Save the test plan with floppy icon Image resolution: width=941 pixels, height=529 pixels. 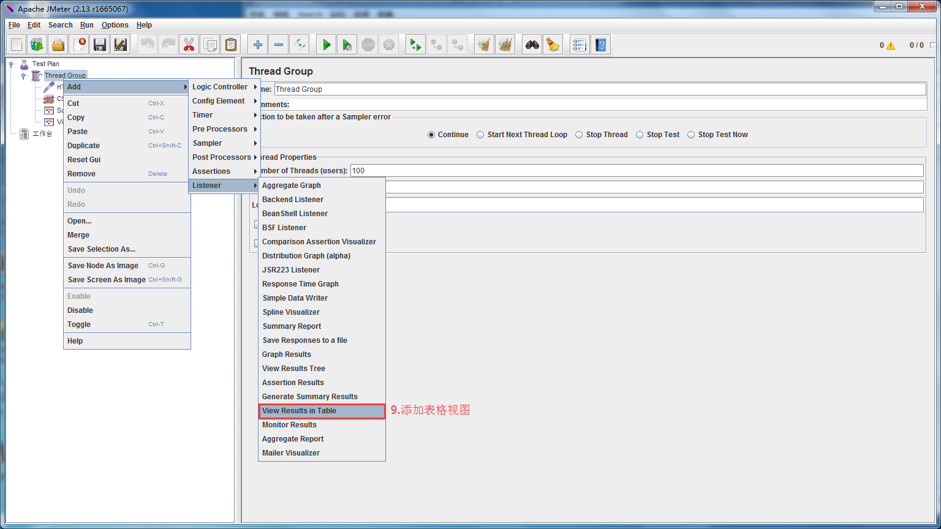pos(100,45)
